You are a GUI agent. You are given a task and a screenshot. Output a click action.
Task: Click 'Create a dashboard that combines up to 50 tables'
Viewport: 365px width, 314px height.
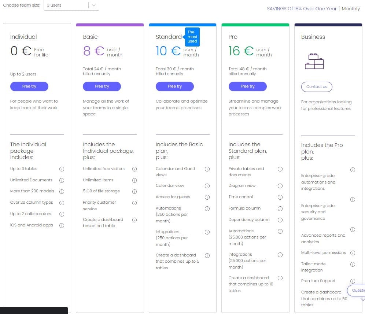(x=324, y=298)
